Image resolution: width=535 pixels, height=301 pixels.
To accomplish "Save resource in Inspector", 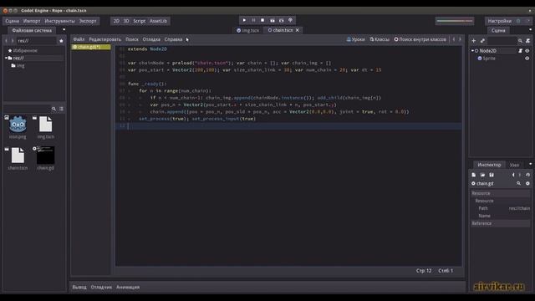I will (492, 175).
